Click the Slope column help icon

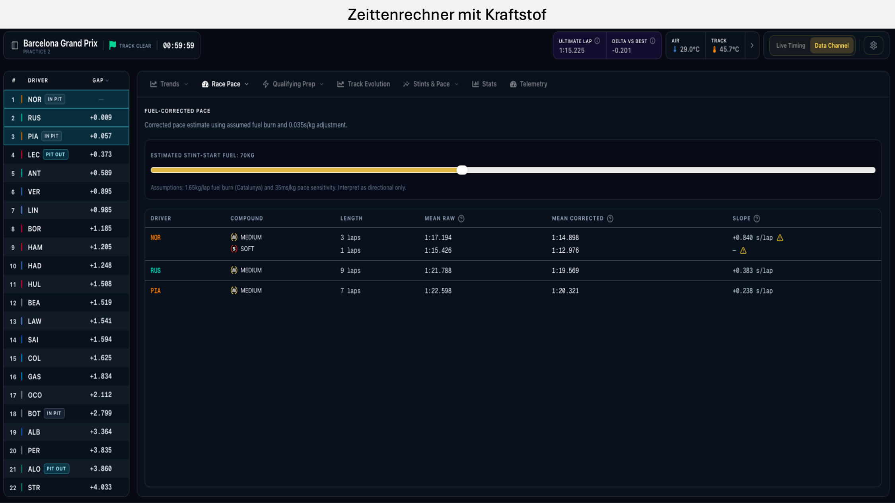(x=757, y=219)
